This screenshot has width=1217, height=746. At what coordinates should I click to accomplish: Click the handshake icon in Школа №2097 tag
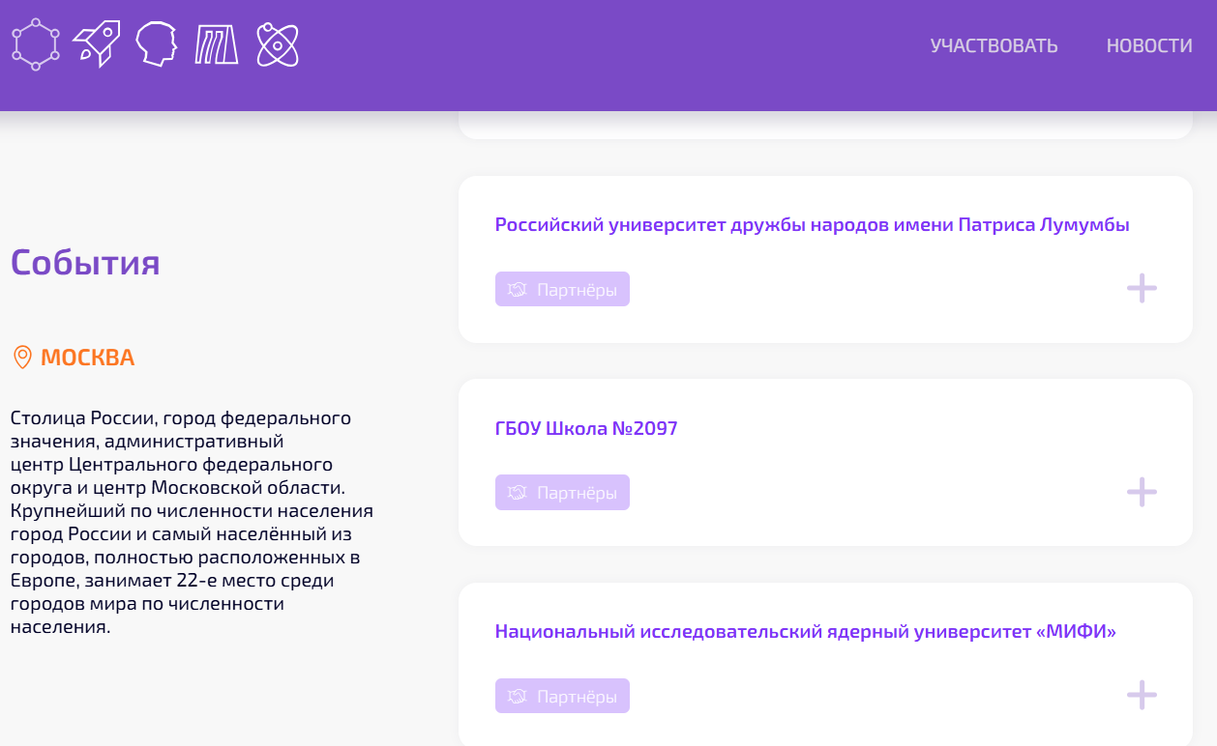pyautogui.click(x=518, y=493)
